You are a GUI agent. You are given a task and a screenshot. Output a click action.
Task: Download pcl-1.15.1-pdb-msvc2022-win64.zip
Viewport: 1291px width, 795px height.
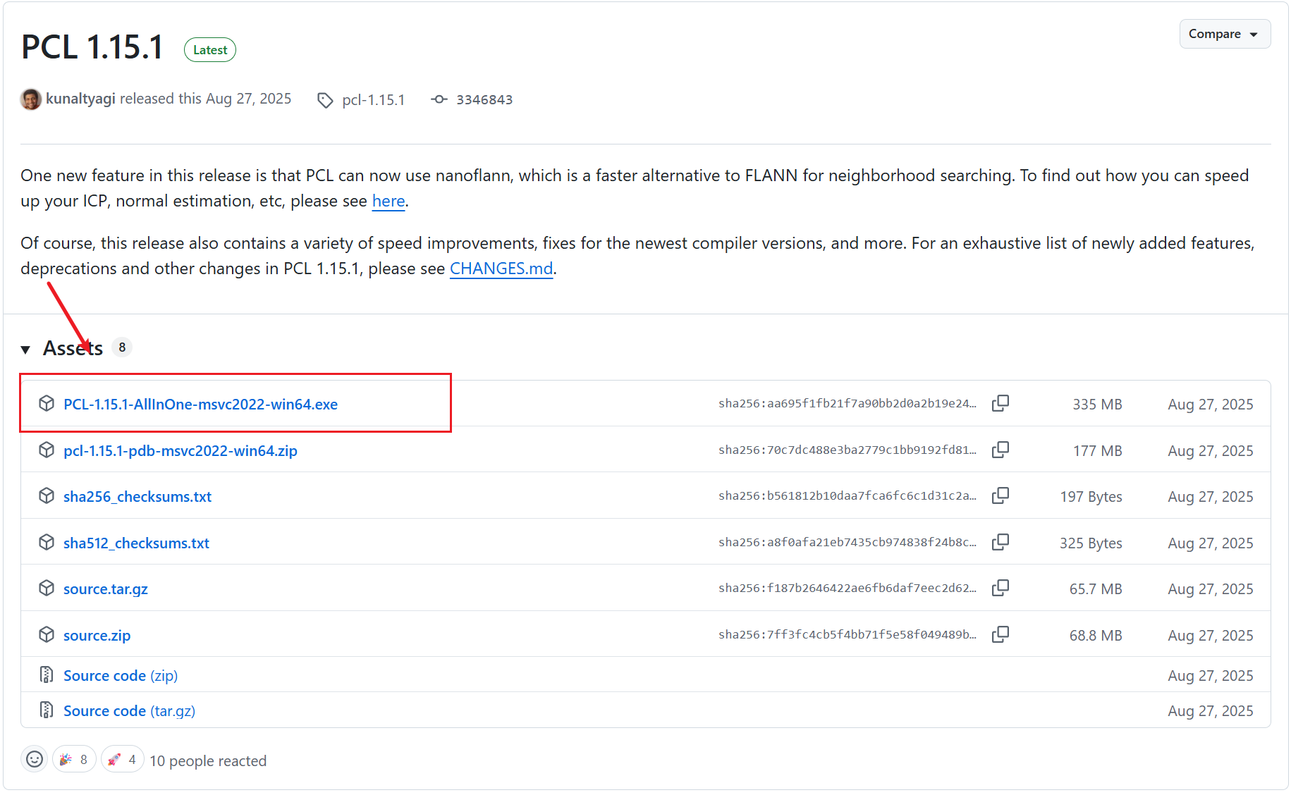[x=181, y=451]
